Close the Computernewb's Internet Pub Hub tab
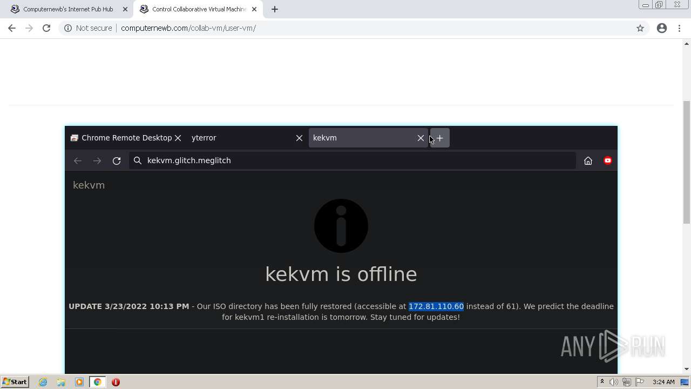Viewport: 691px width, 389px height. point(125,9)
